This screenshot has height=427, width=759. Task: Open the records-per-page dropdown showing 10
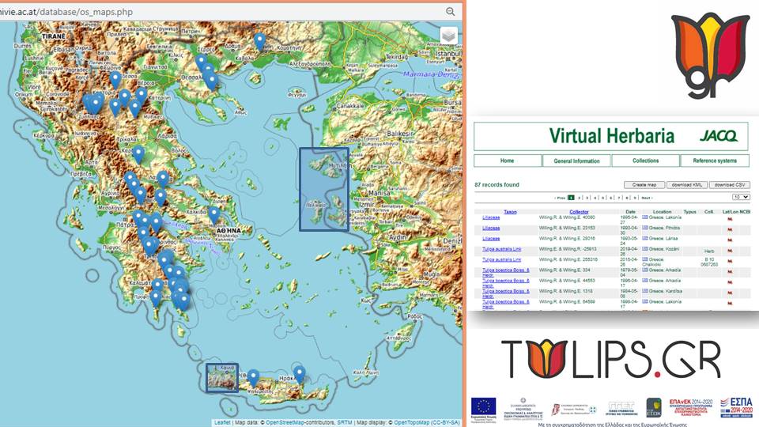point(741,197)
